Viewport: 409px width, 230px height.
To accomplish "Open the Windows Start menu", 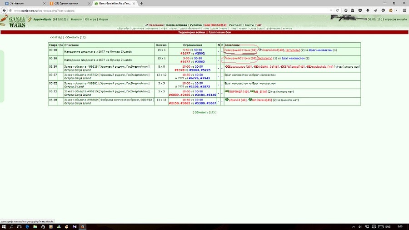I will 4,227.
